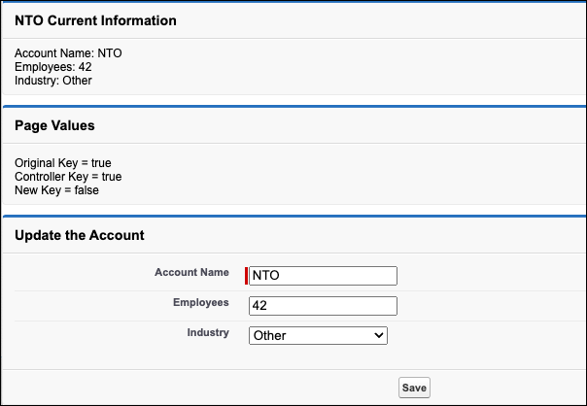Image resolution: width=587 pixels, height=406 pixels.
Task: Select the 'Employees: 42' text line
Action: (53, 67)
